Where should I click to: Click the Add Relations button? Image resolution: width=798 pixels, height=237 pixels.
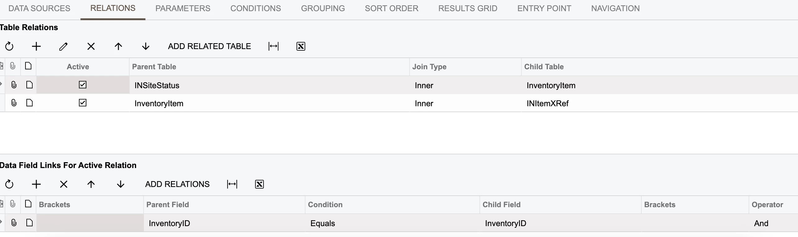tap(177, 185)
